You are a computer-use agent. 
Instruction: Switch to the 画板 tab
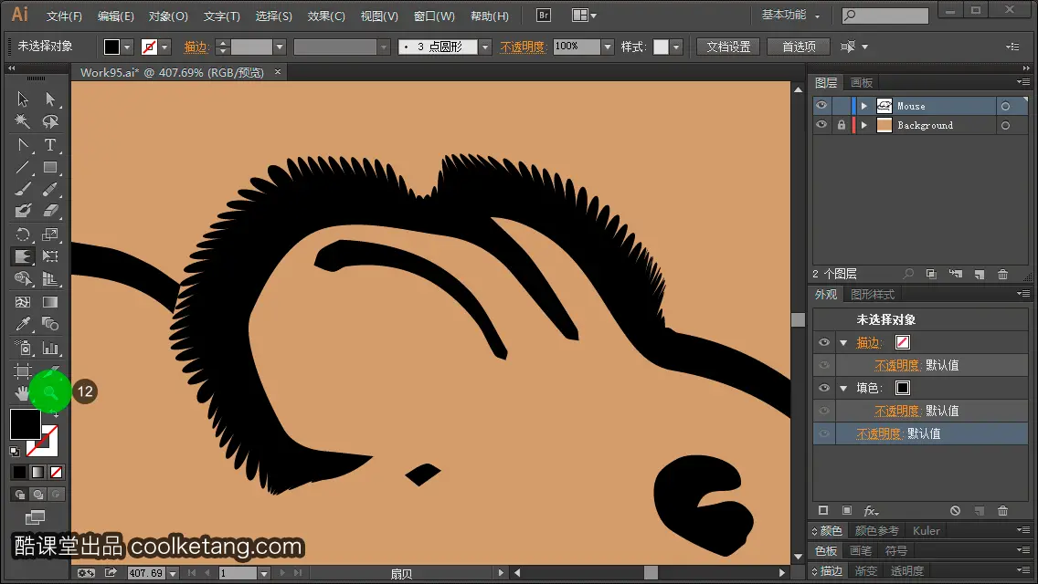(x=862, y=83)
